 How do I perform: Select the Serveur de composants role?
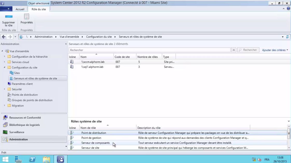click(178, 143)
